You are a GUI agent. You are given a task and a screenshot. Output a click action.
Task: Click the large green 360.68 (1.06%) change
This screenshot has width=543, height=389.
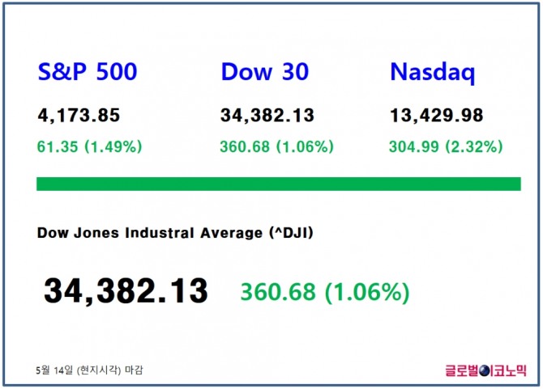(324, 291)
